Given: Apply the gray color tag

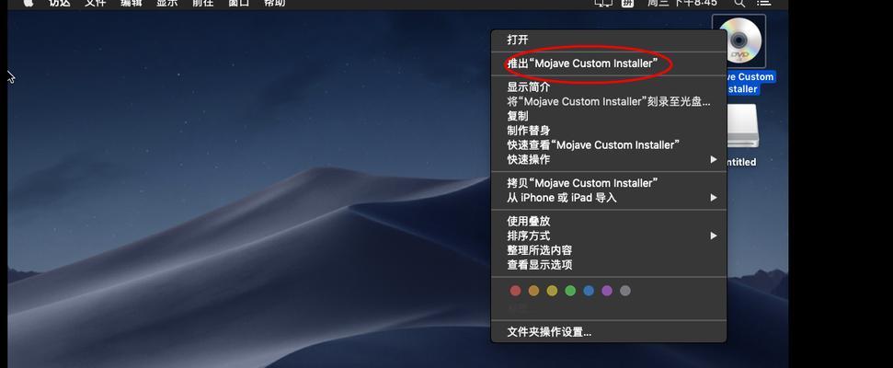Looking at the screenshot, I should pos(625,291).
